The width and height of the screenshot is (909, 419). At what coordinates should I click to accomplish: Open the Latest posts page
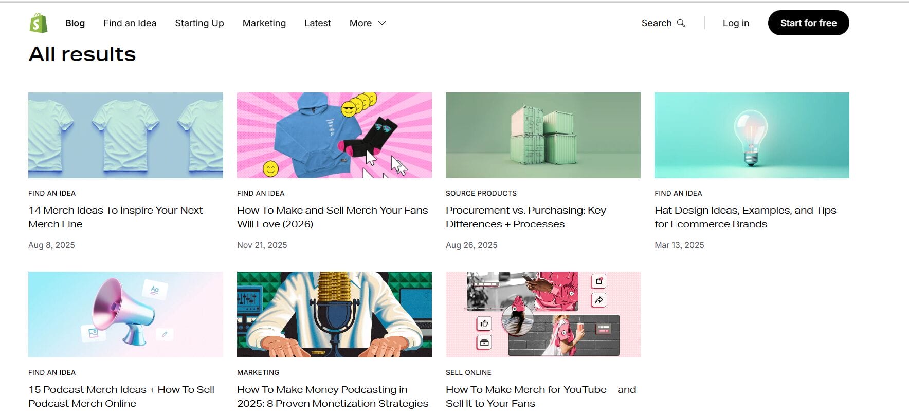(x=317, y=23)
